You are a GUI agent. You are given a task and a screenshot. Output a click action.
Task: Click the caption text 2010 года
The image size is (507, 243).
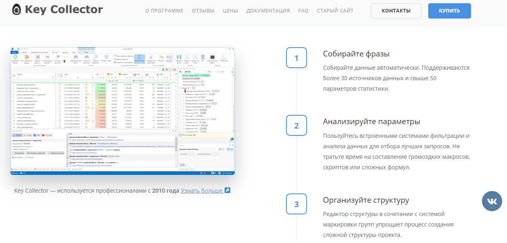pyautogui.click(x=166, y=190)
